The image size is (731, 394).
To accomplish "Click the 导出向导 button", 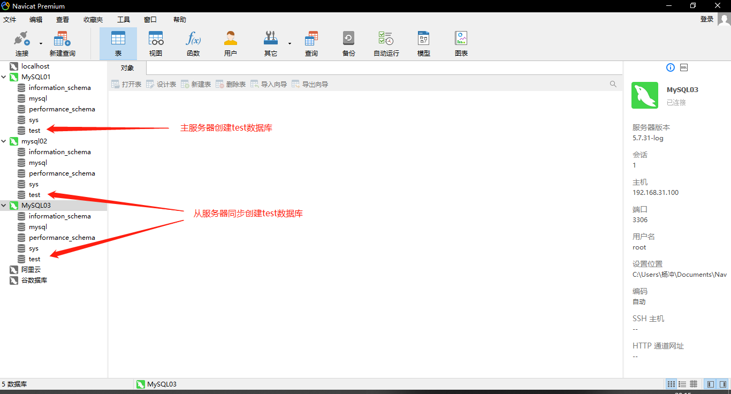I will 310,84.
